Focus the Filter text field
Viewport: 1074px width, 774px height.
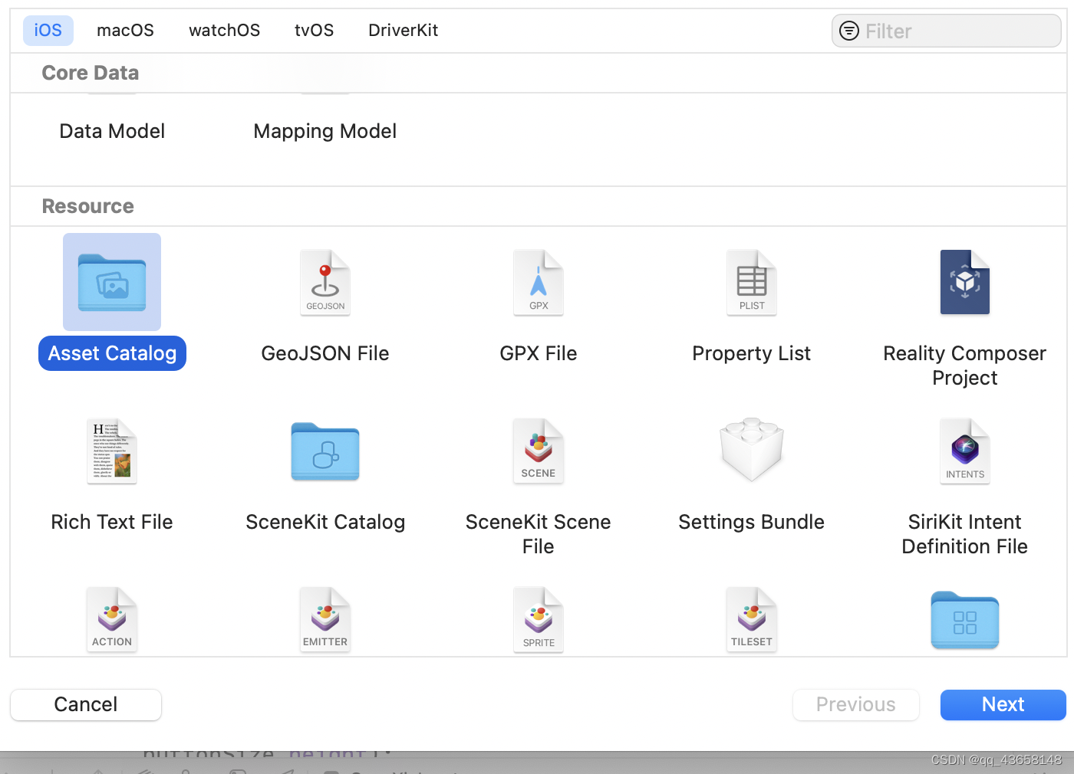click(947, 31)
